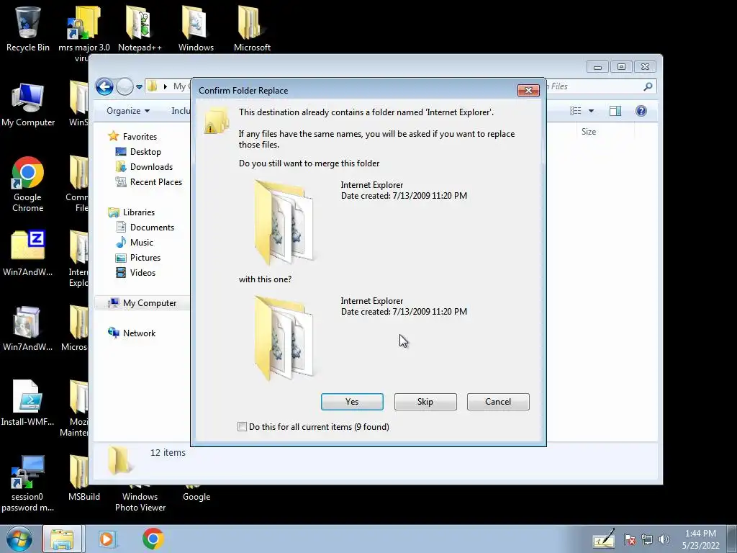Click the Explorer Forward navigation button
737x553 pixels.
[x=125, y=86]
